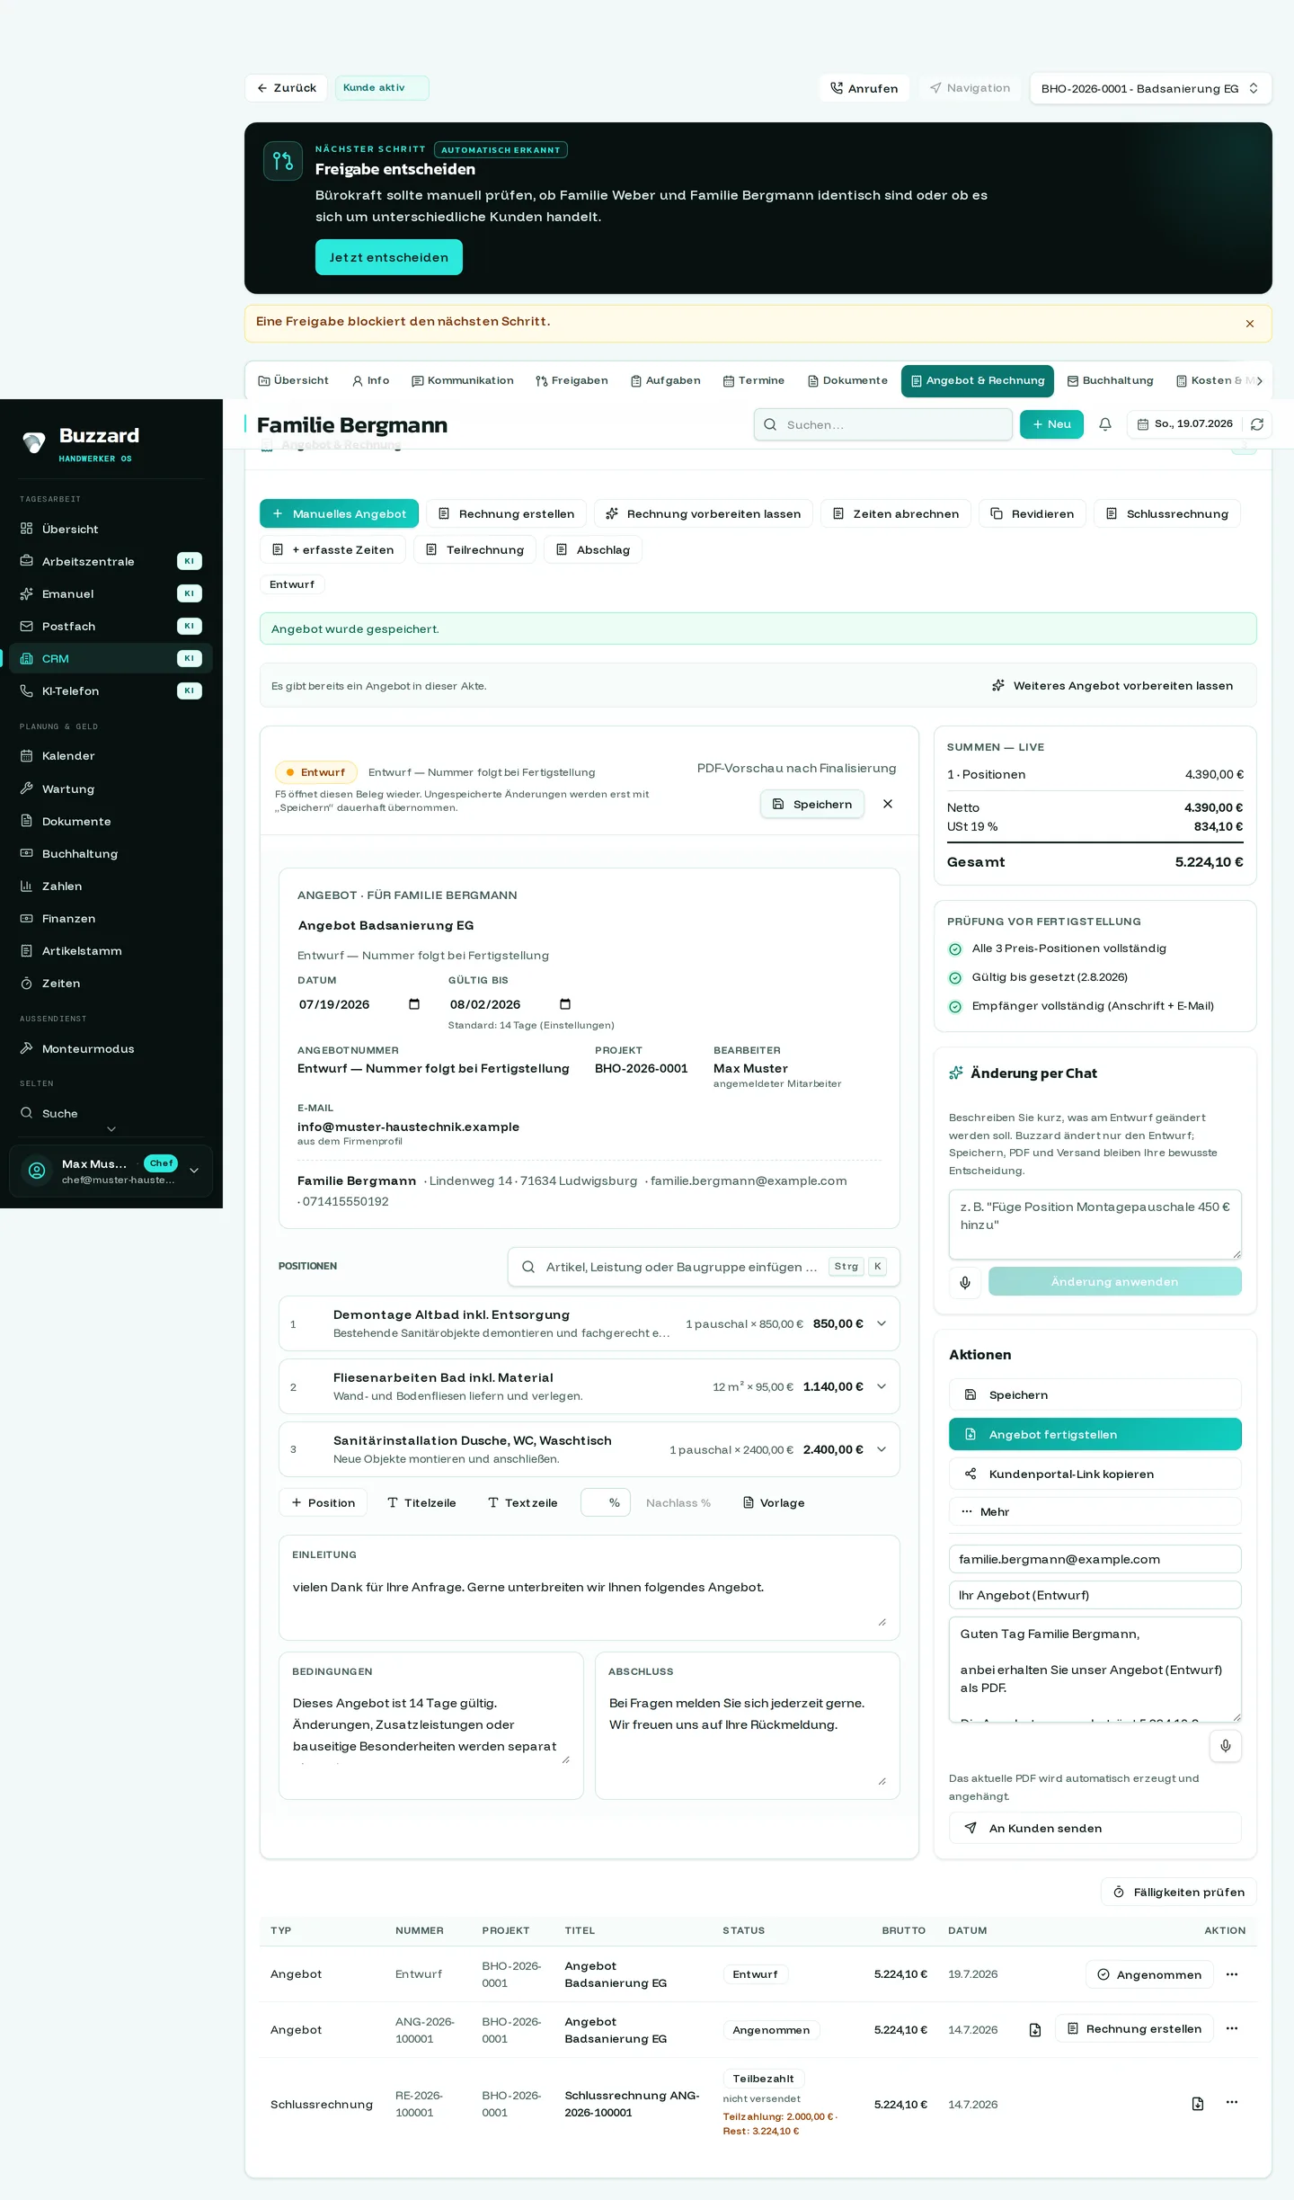Open Arbeitszentrale in the sidebar
Viewport: 1294px width, 2200px height.
coord(111,561)
